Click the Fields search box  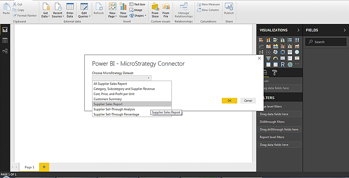point(326,42)
